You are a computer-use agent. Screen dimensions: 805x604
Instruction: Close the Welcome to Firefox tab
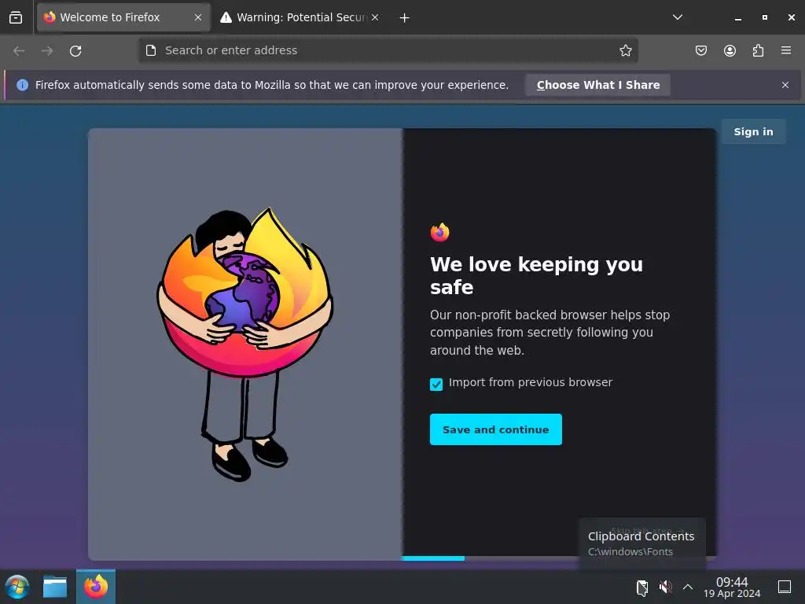tap(198, 17)
